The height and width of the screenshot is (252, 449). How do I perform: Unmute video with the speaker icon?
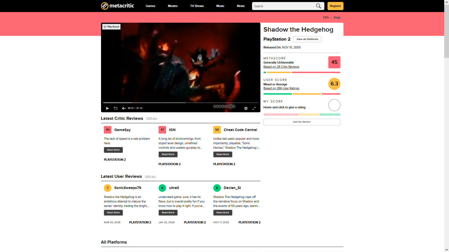point(124,108)
